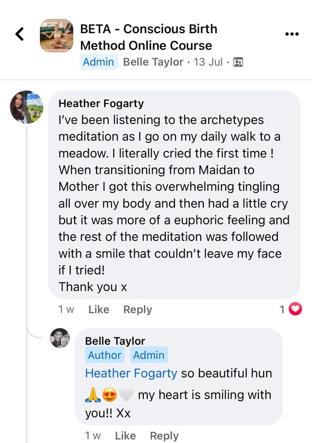Image resolution: width=312 pixels, height=443 pixels.
Task: Open Belle Taylor's profile from the post header
Action: click(153, 62)
